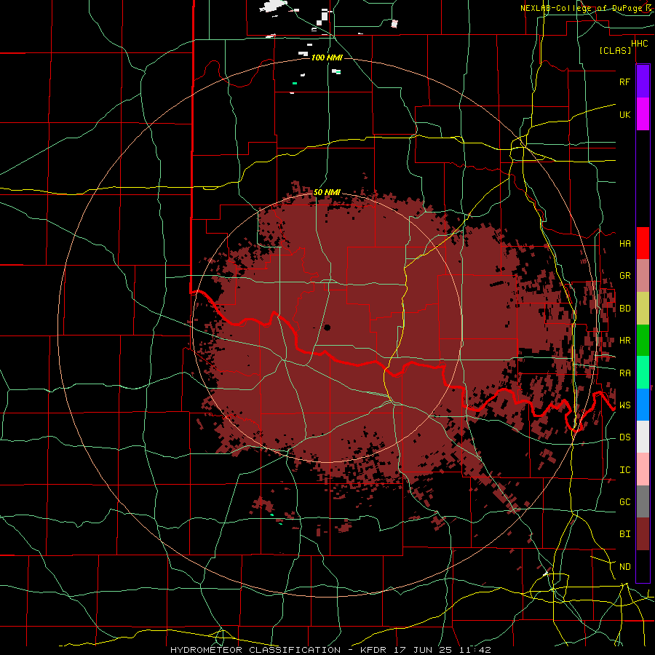The height and width of the screenshot is (655, 655).
Task: Click the UK magenta legend swatch
Action: coord(643,114)
